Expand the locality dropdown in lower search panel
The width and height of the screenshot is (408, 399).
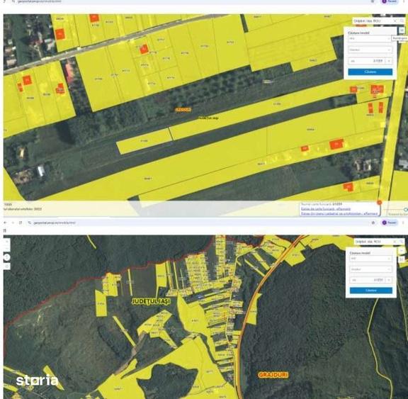click(370, 269)
